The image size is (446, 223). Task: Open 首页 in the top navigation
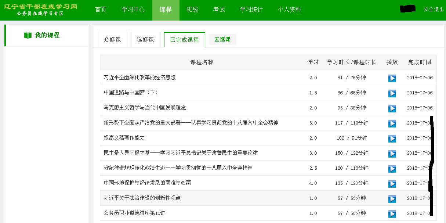101,10
